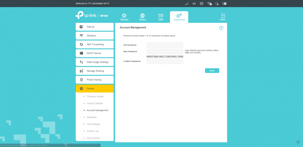303x147 pixels.
Task: Open the Shutdown page
Action: tap(92, 117)
